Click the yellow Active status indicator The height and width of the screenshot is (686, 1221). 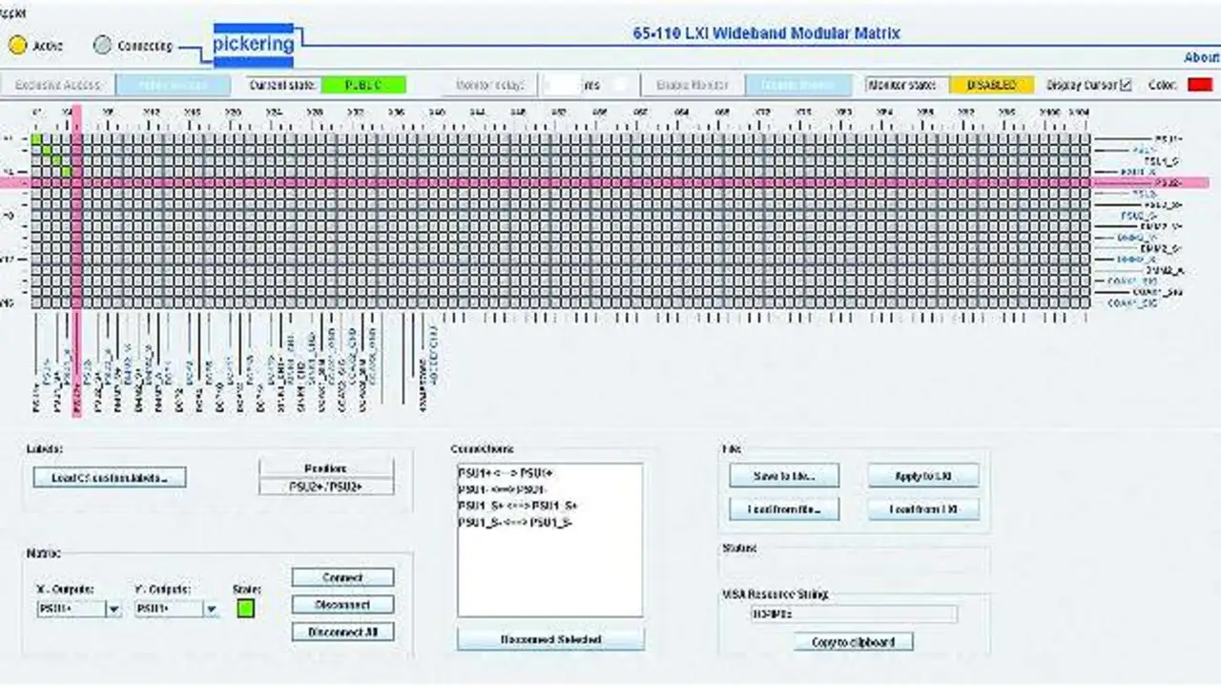tap(18, 45)
